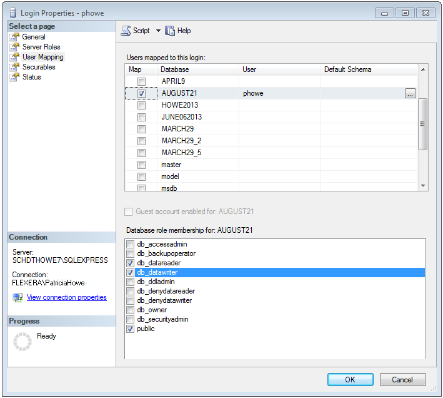This screenshot has width=443, height=398.
Task: Click the Status page icon
Action: point(14,77)
